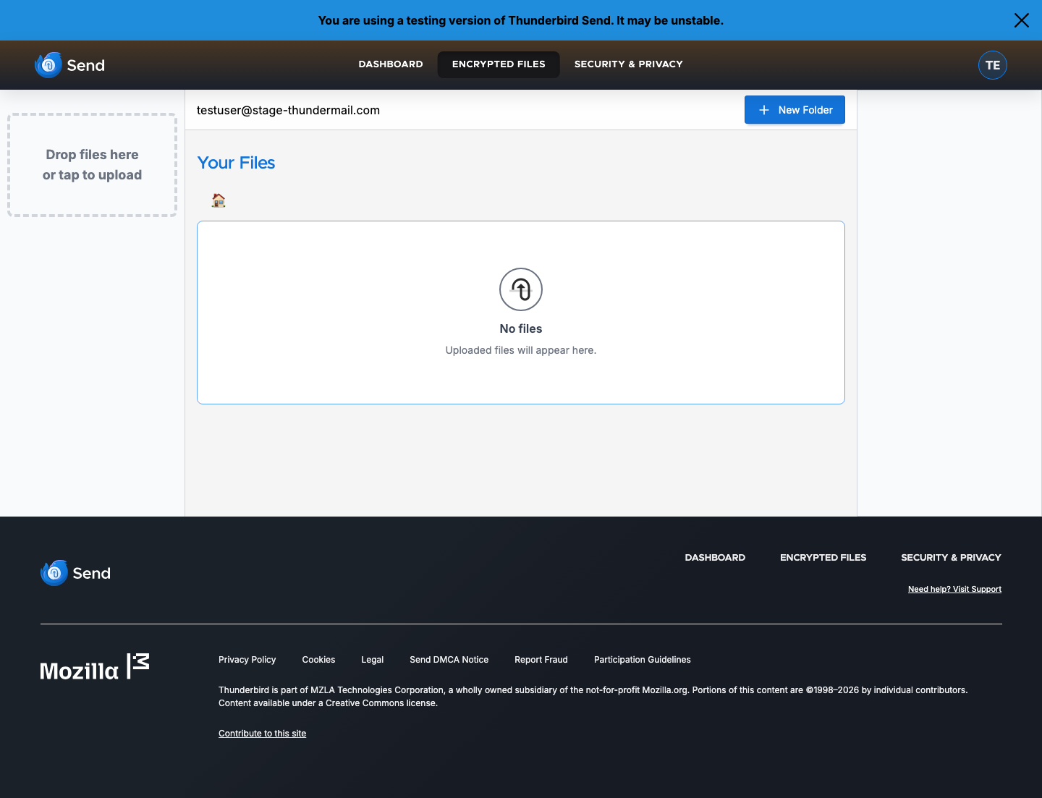Click the No files message
Image resolution: width=1042 pixels, height=798 pixels.
(x=521, y=329)
